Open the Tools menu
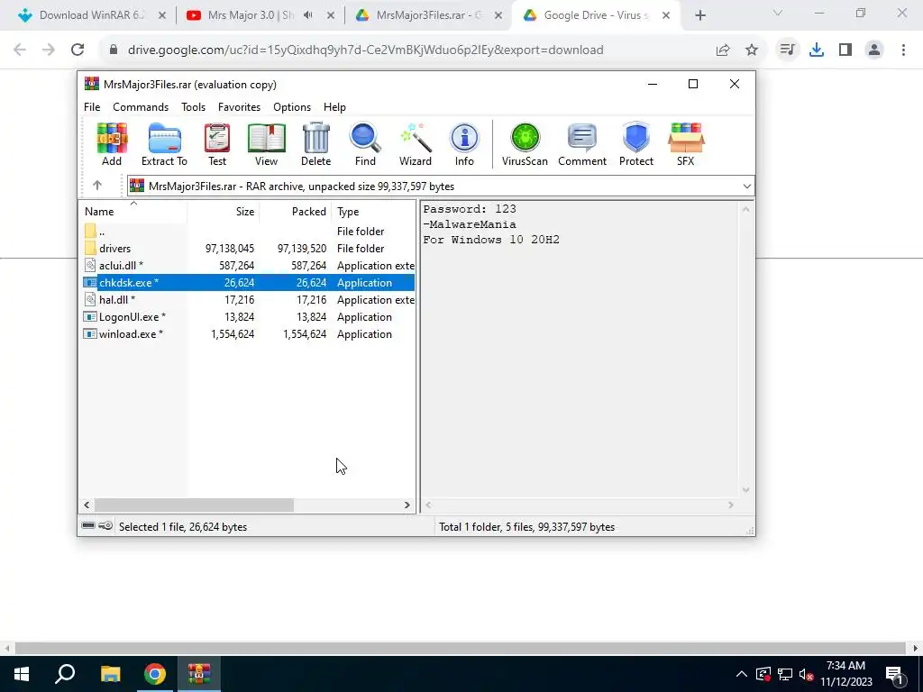 (x=193, y=107)
